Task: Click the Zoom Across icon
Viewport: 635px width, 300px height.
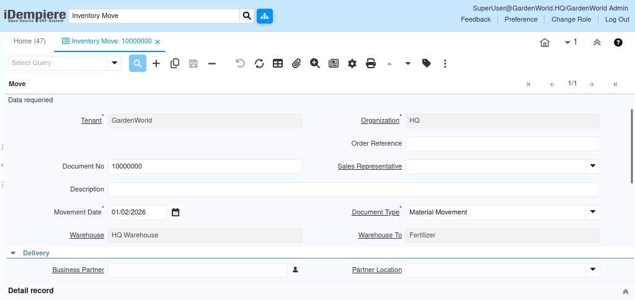Action: click(x=315, y=63)
